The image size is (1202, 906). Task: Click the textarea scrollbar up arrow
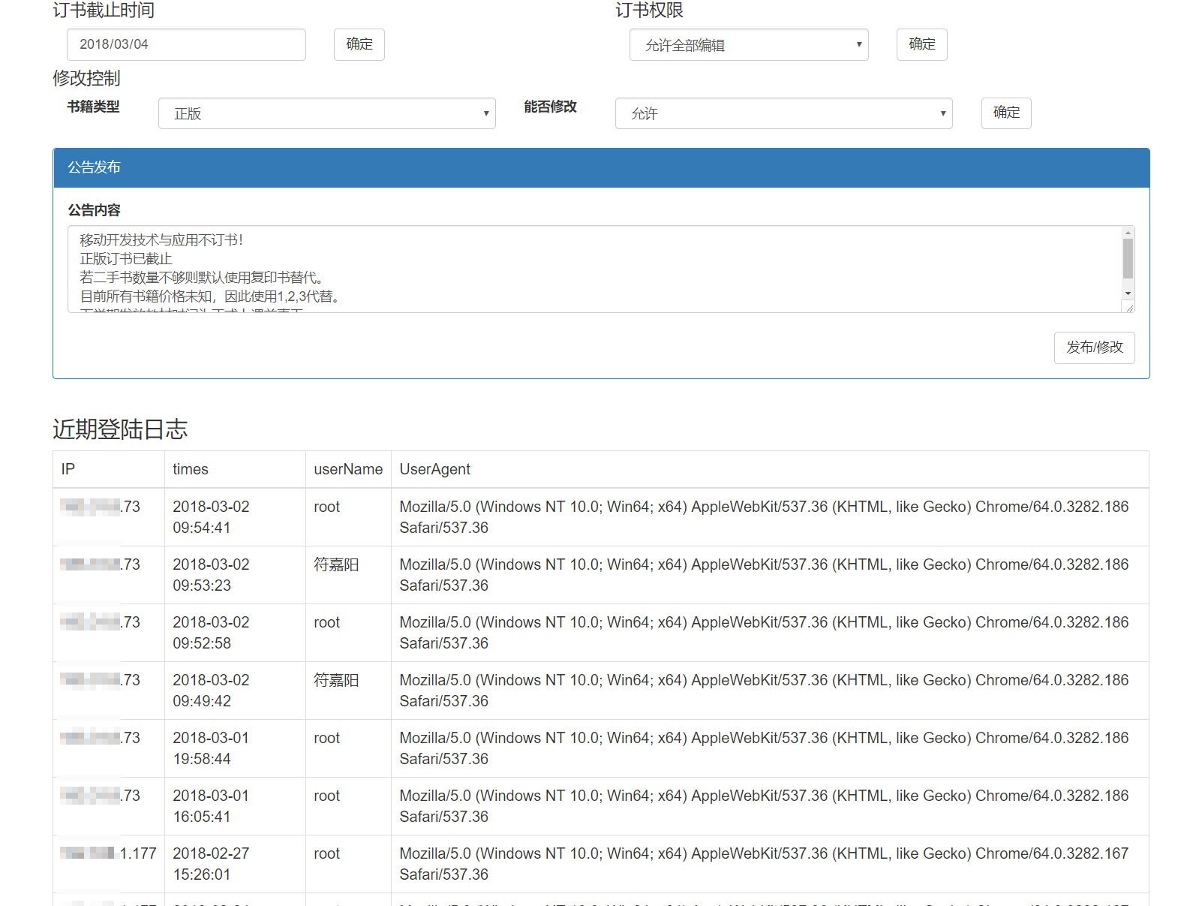pos(1128,233)
